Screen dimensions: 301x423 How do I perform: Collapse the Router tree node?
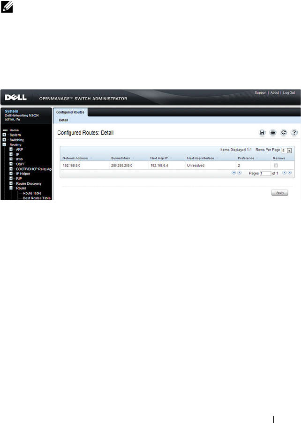pyautogui.click(x=11, y=188)
